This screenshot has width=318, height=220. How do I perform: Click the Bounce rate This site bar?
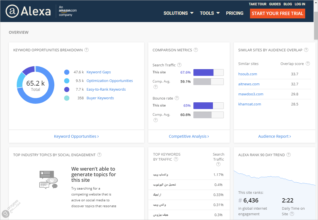click(208, 105)
